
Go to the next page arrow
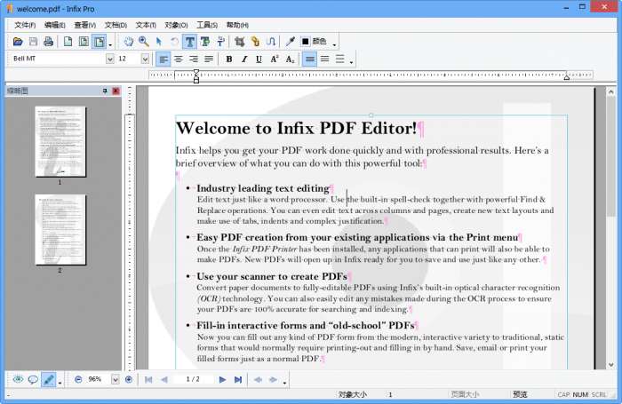pyautogui.click(x=222, y=379)
